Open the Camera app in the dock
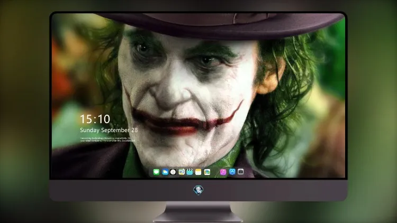The width and height of the screenshot is (397, 223). coord(241,172)
